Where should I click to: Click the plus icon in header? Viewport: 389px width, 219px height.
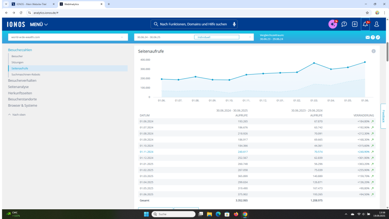[355, 24]
